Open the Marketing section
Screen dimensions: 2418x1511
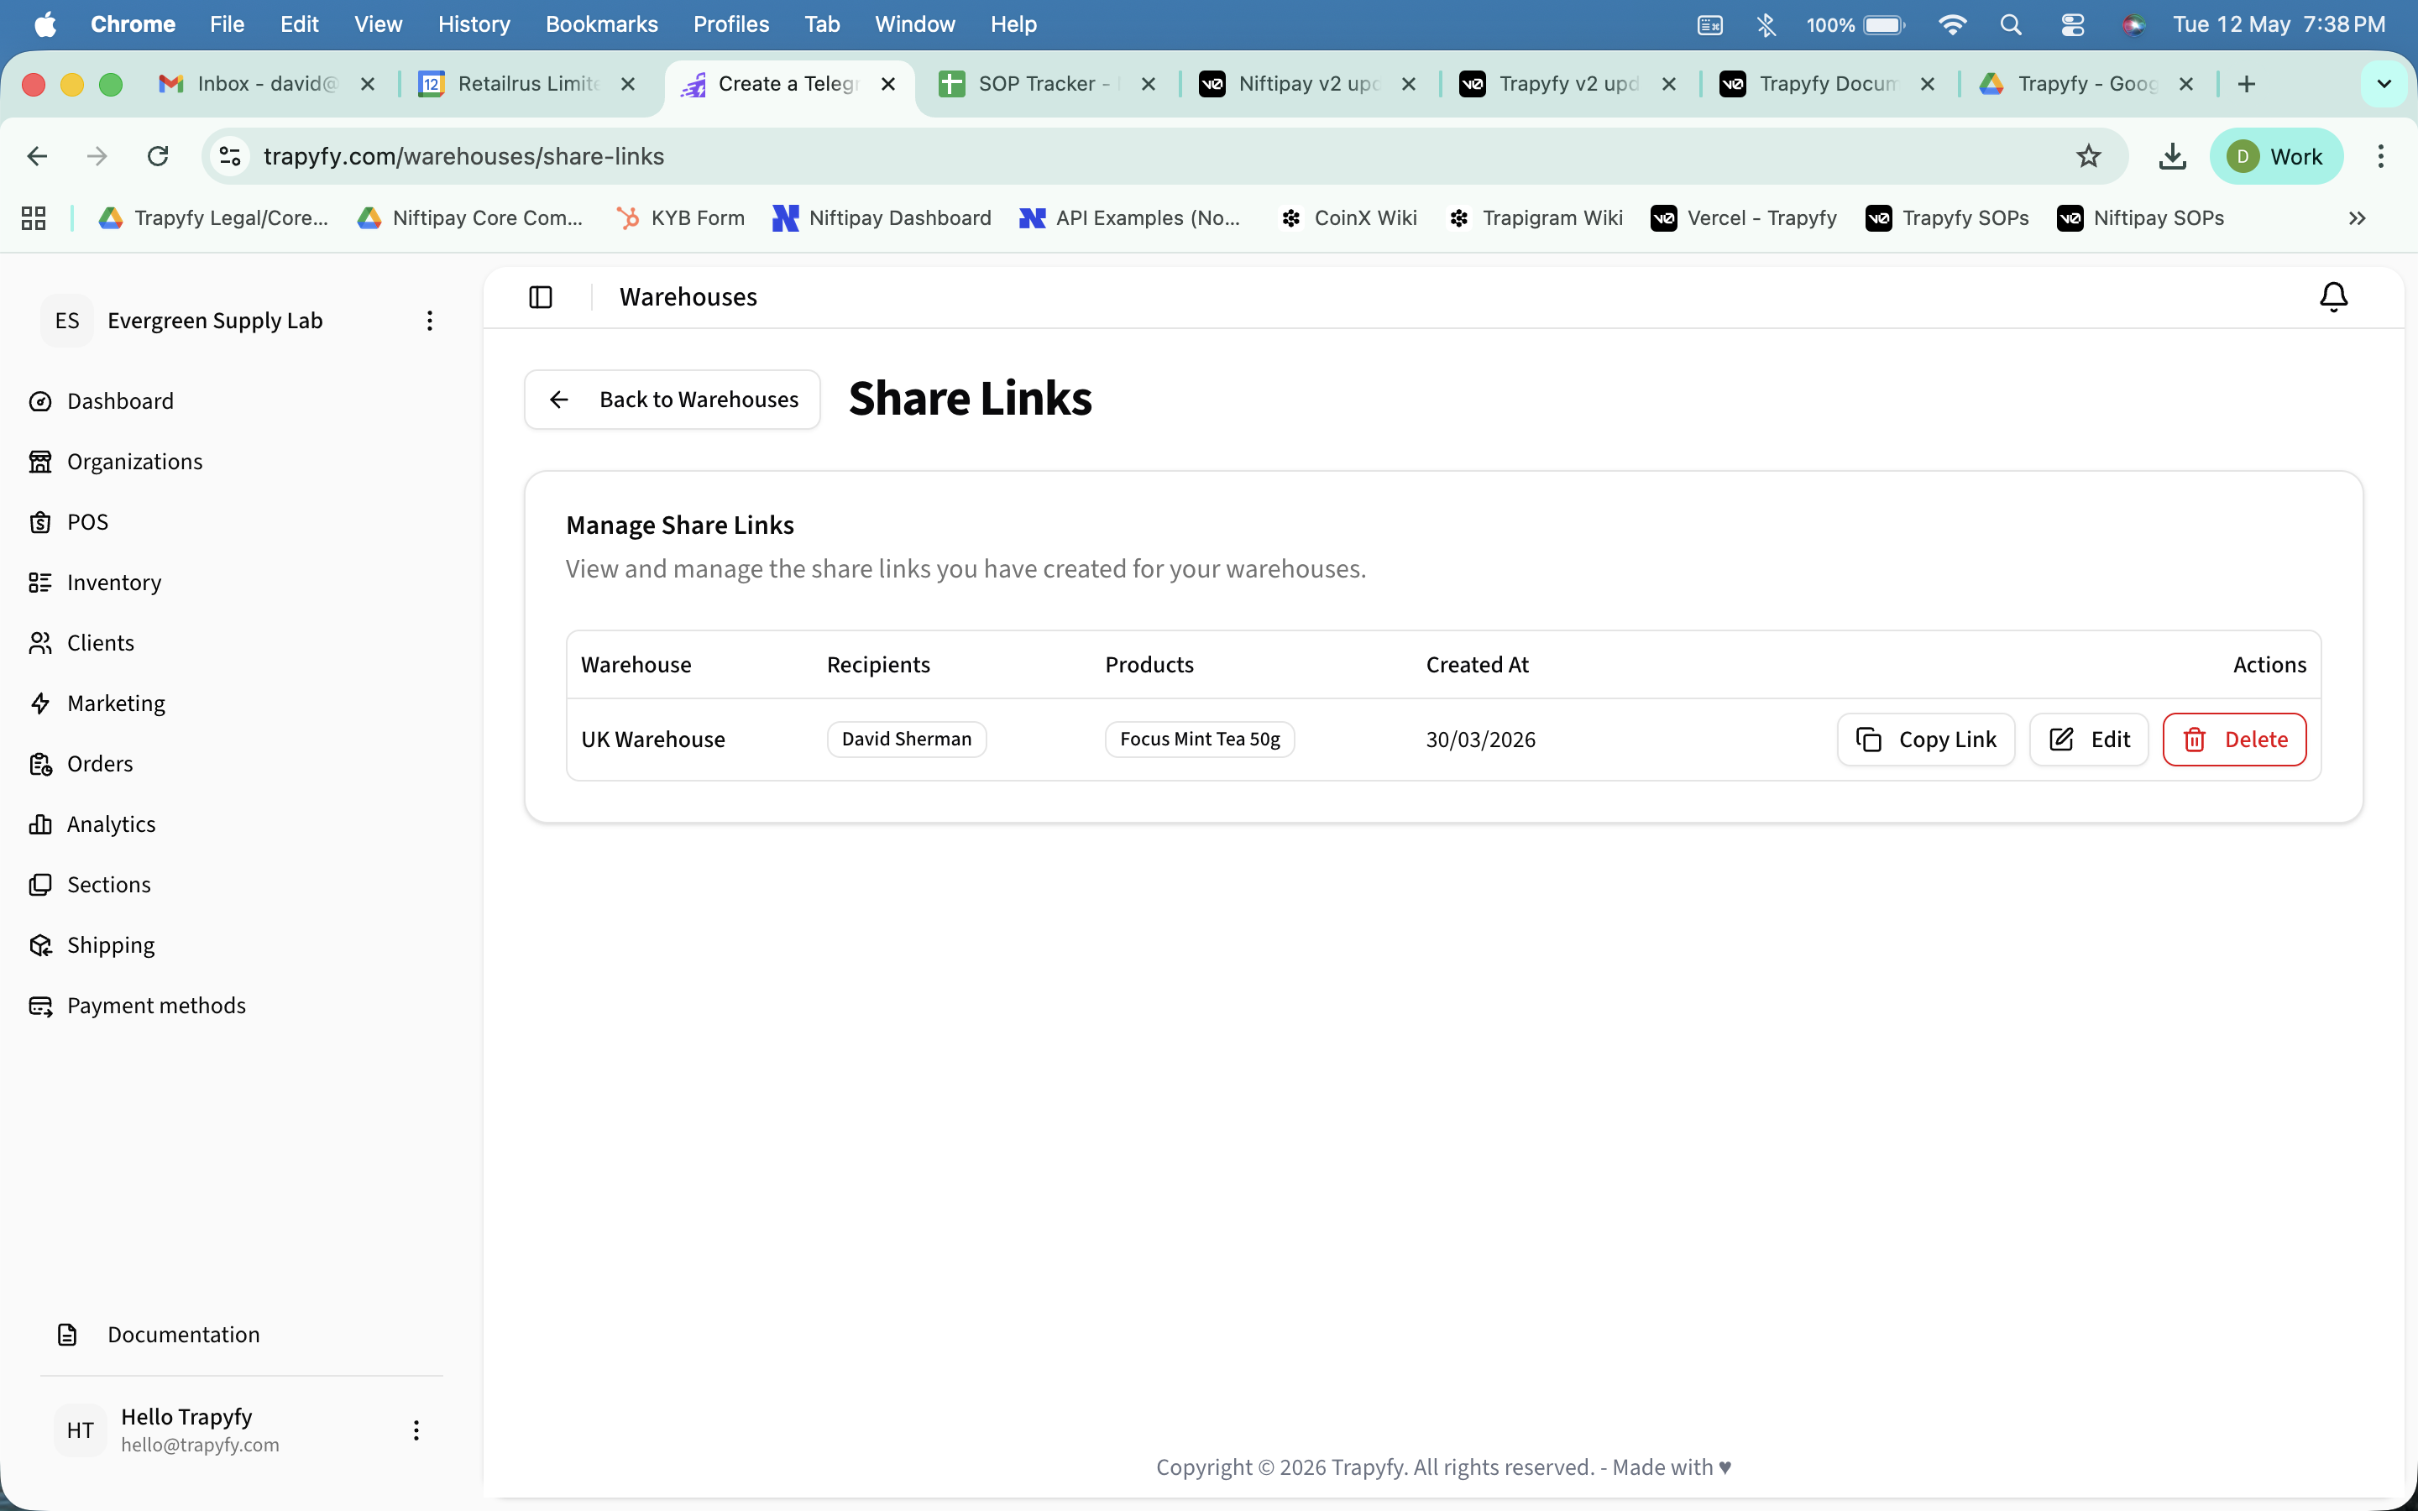click(115, 703)
